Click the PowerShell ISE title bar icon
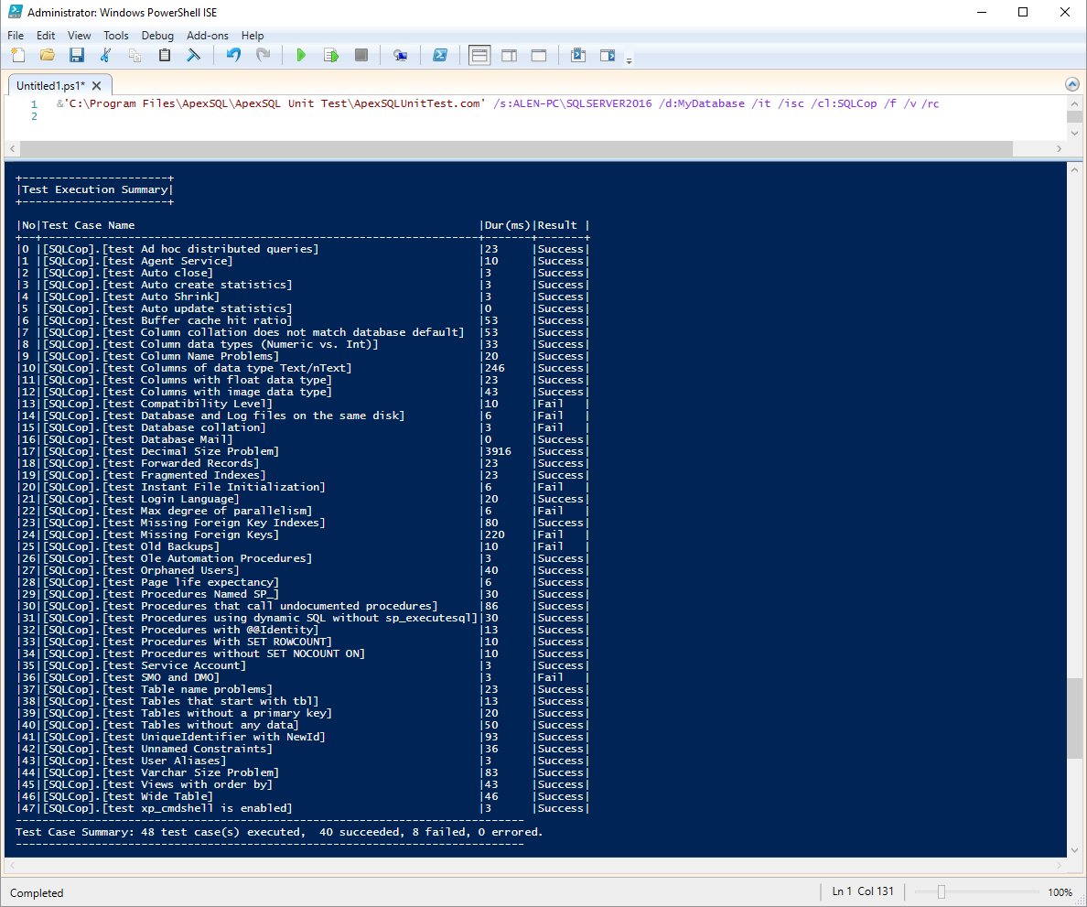This screenshot has height=907, width=1087. tap(15, 12)
